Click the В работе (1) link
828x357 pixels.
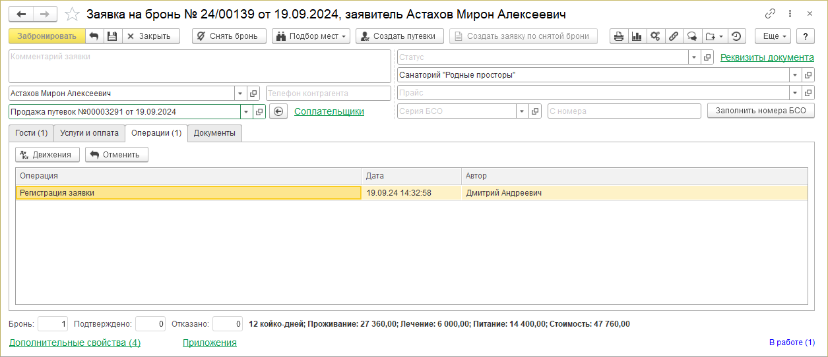point(792,343)
